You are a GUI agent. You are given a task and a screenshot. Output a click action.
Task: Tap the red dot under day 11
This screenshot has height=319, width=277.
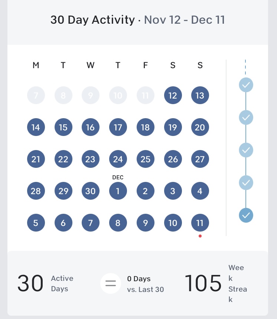coord(200,236)
